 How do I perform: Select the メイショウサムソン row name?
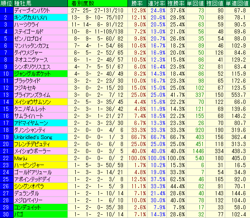coord(32,102)
